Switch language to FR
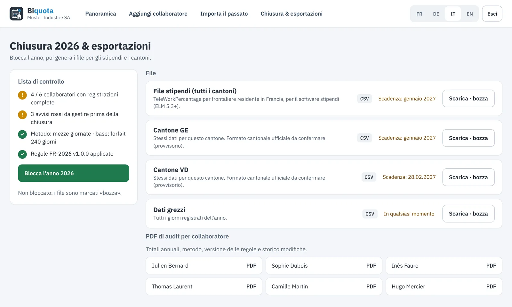Image resolution: width=512 pixels, height=307 pixels. (419, 14)
